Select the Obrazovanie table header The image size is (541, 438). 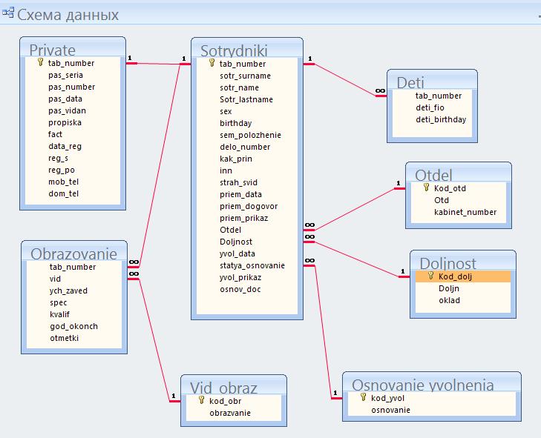coord(74,251)
